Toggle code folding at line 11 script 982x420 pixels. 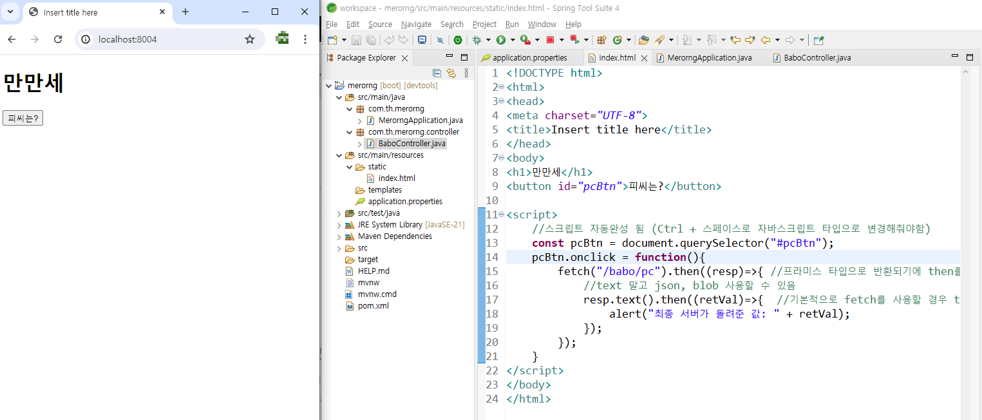tap(501, 215)
